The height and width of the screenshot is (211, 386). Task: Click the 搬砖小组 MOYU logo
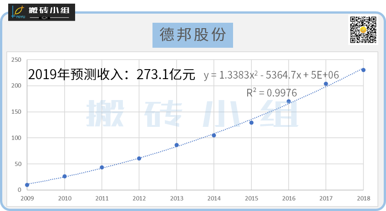[41, 12]
